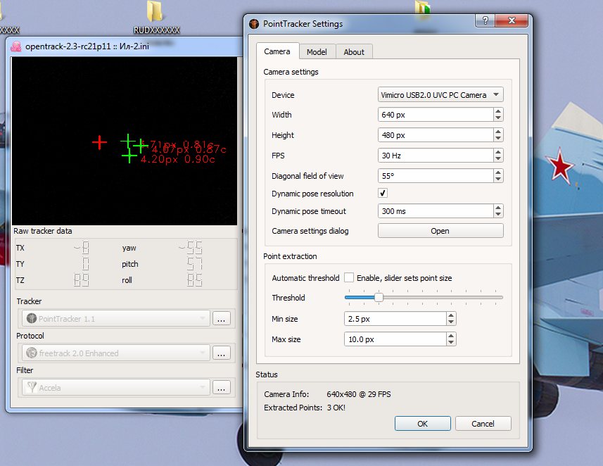
Task: Open Filter settings ellipsis button
Action: [x=221, y=387]
